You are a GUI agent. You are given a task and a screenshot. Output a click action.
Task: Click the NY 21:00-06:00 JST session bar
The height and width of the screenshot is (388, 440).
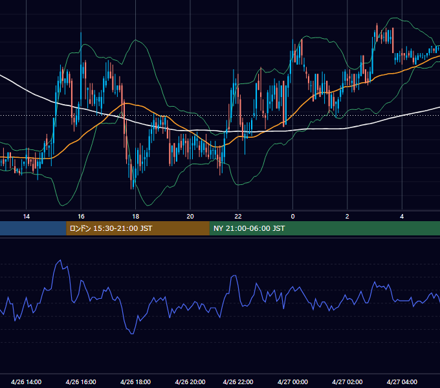click(x=325, y=228)
